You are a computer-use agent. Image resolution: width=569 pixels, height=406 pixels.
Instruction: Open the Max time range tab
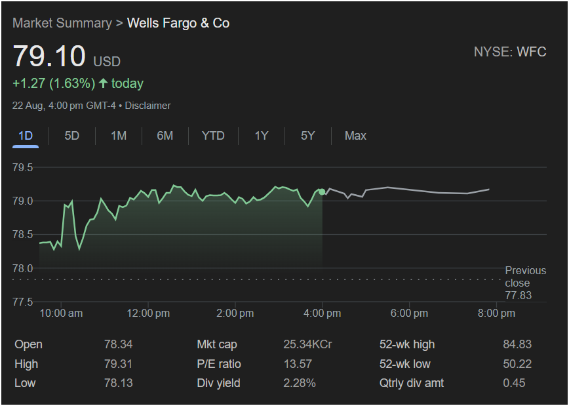[355, 136]
